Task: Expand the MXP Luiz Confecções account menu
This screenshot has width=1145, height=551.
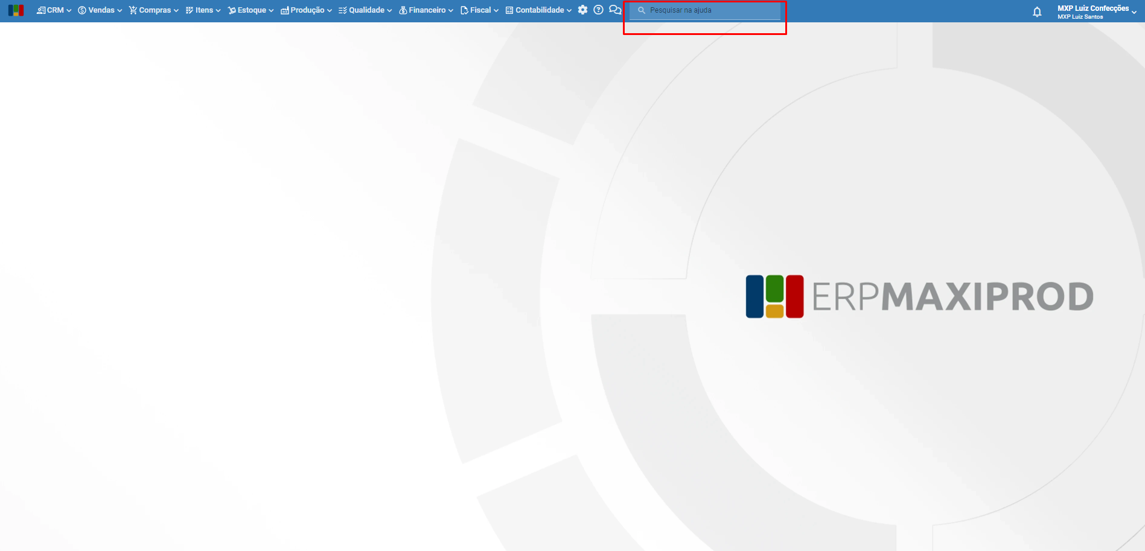Action: coord(1097,11)
